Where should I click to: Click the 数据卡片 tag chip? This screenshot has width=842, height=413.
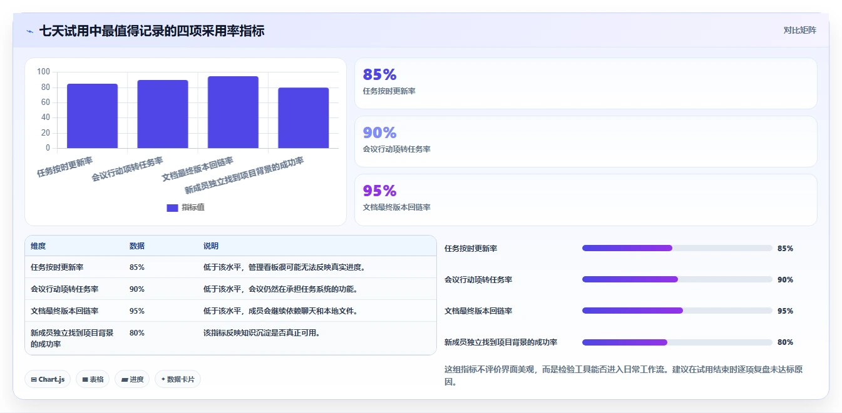(178, 379)
